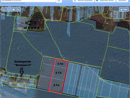130x98 pixels.
Task: Open Зворотний зв'язок feedback item
Action: click(105, 1)
